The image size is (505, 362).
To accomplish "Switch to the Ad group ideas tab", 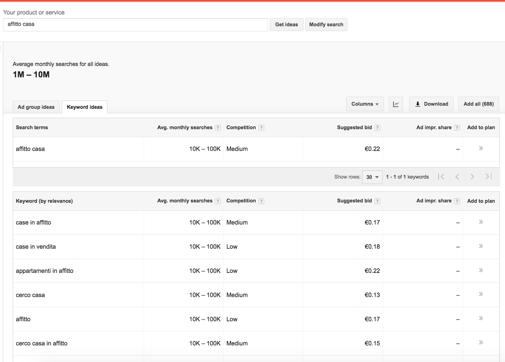I will (36, 107).
